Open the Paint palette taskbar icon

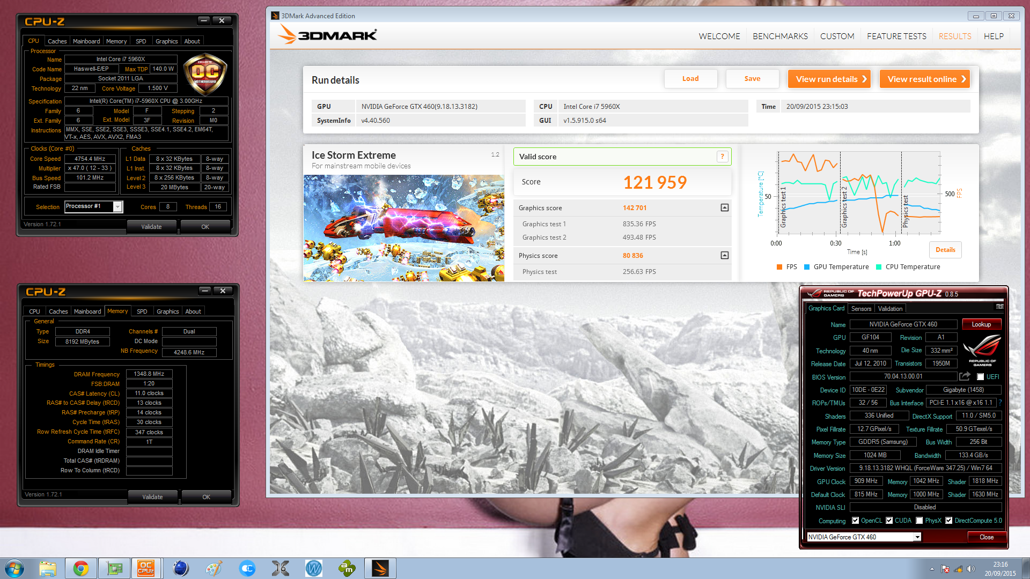tap(214, 568)
